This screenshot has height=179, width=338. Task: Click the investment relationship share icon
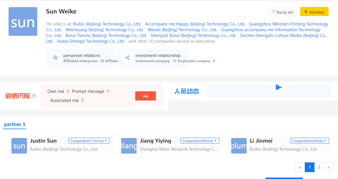[128, 58]
